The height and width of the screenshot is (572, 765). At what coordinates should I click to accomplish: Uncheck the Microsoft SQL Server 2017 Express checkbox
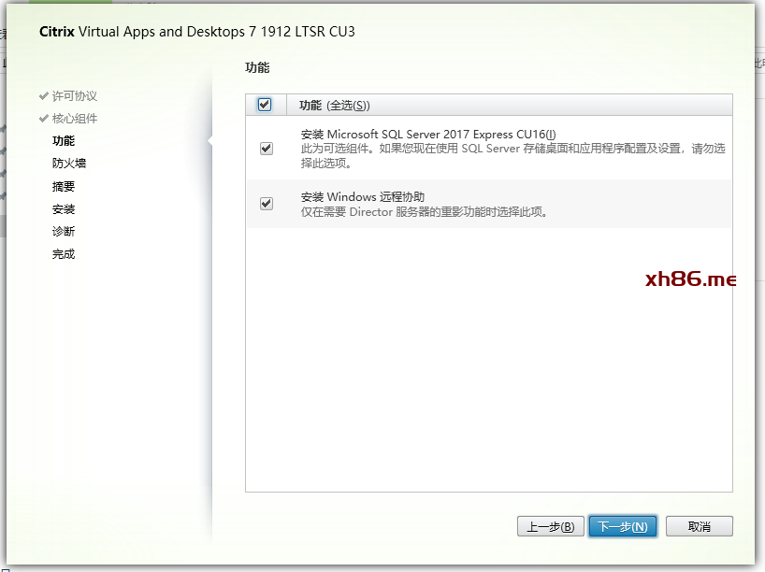[267, 149]
